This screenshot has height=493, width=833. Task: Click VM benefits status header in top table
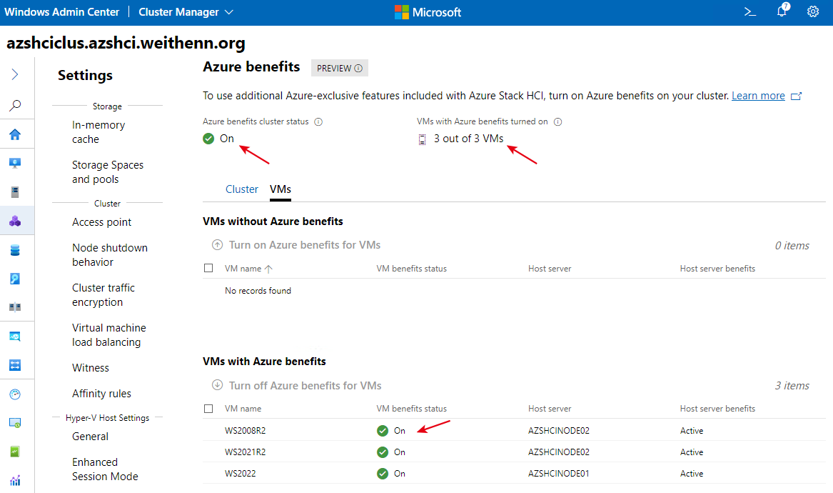point(411,269)
